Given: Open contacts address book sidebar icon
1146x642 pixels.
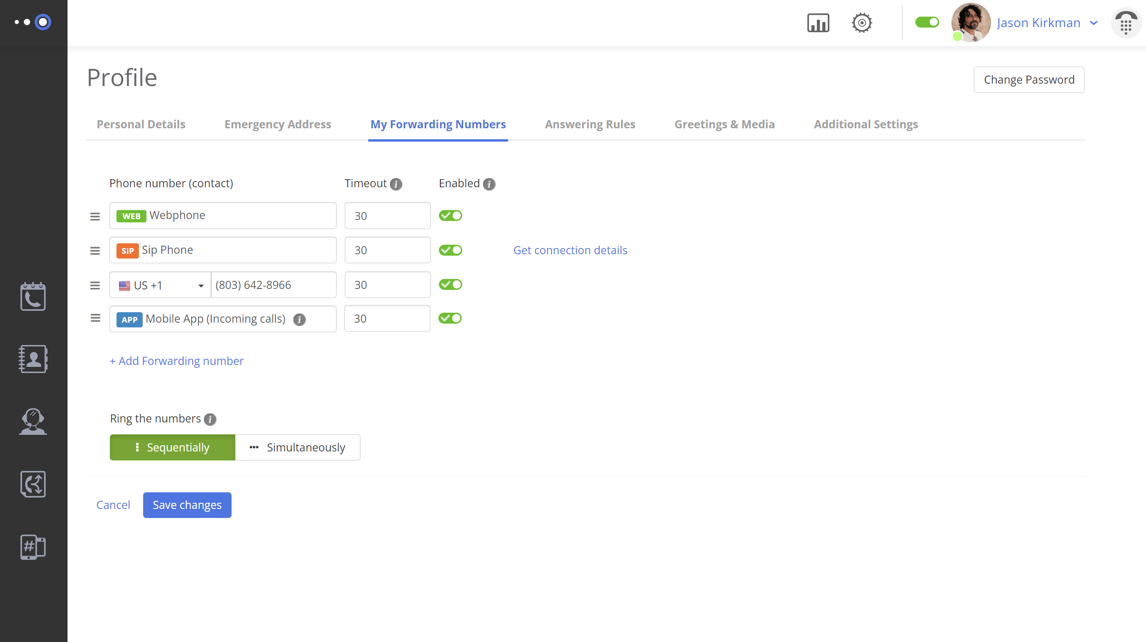Looking at the screenshot, I should [33, 359].
